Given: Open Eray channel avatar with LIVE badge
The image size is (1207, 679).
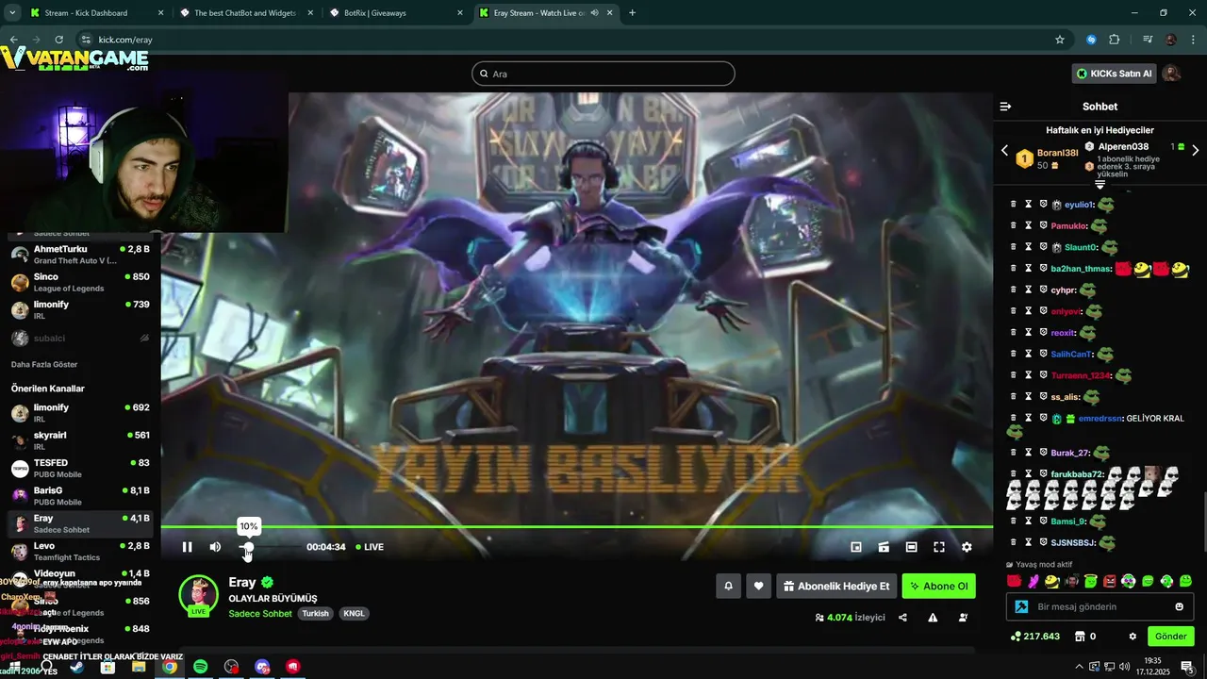Looking at the screenshot, I should tap(199, 595).
